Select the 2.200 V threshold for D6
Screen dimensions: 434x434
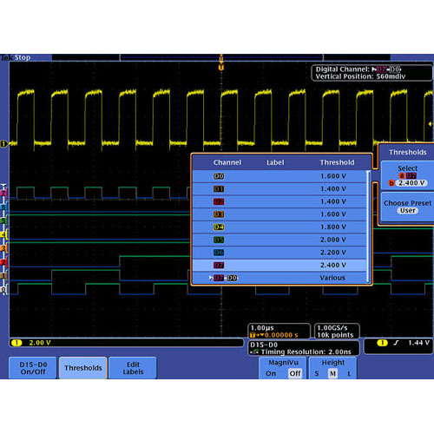[333, 253]
